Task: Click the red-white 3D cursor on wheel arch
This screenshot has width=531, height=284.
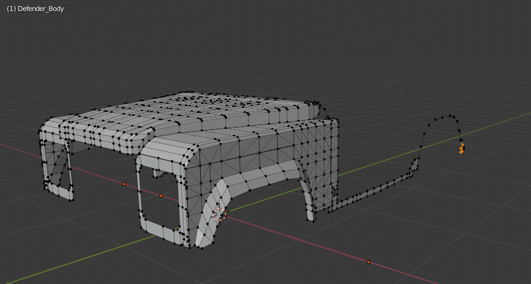Action: point(219,214)
